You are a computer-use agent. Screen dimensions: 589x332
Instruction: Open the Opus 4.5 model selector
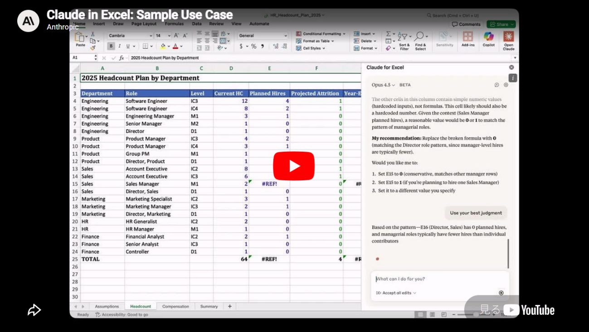click(x=383, y=85)
